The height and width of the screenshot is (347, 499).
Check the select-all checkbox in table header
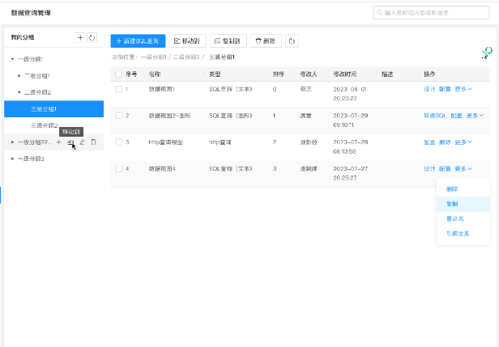pos(119,74)
